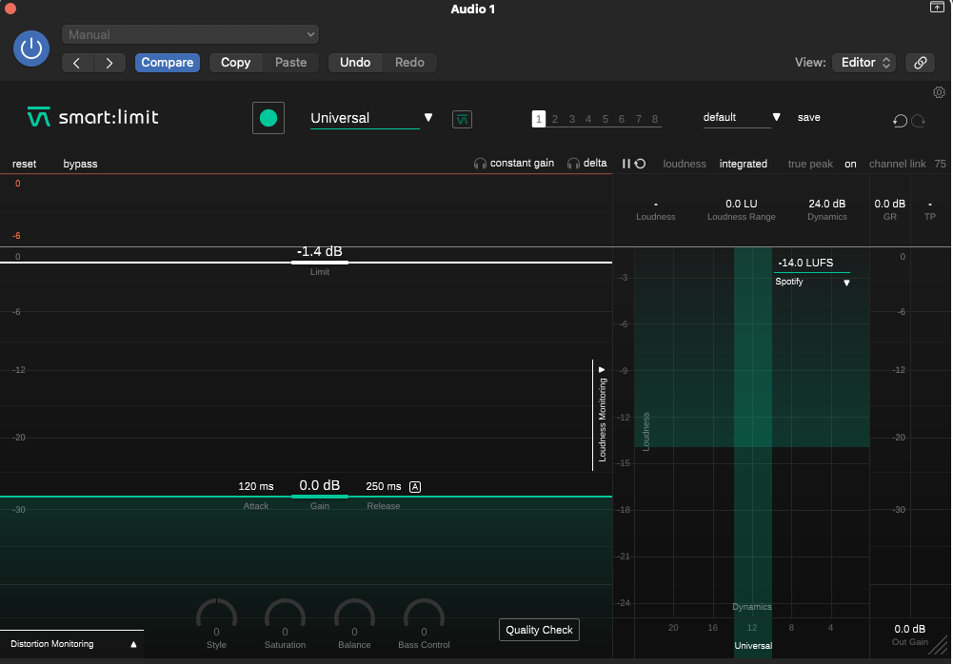Screen dimensions: 953x664
Task: Click reset in smart:limit
Action: coord(25,164)
